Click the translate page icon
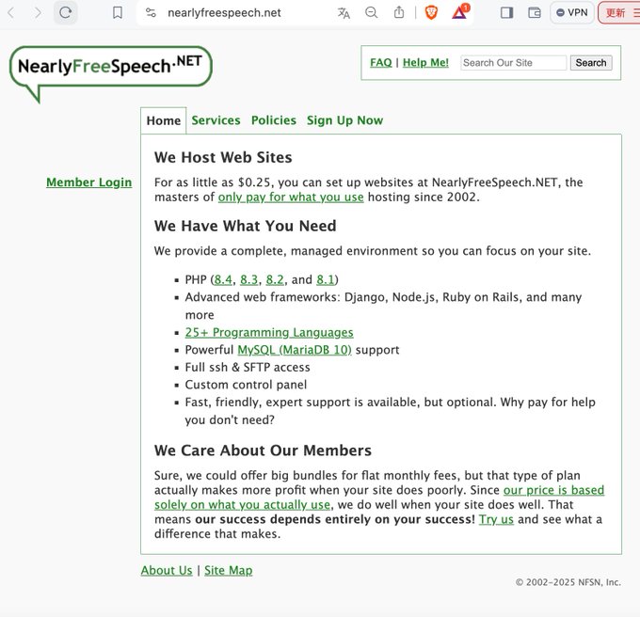The height and width of the screenshot is (617, 640). point(344,13)
